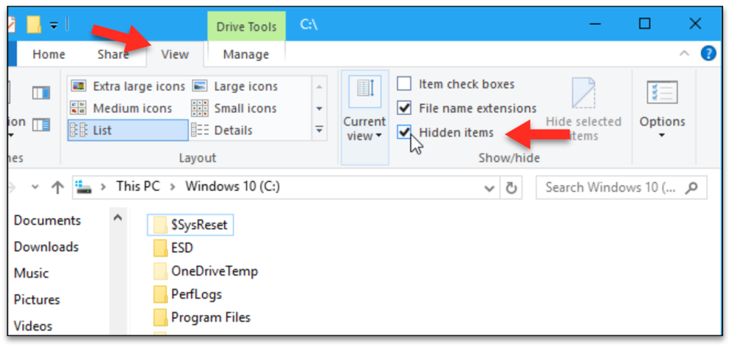Click the search magnifier icon
Screen dimensions: 734x349
[x=691, y=188]
